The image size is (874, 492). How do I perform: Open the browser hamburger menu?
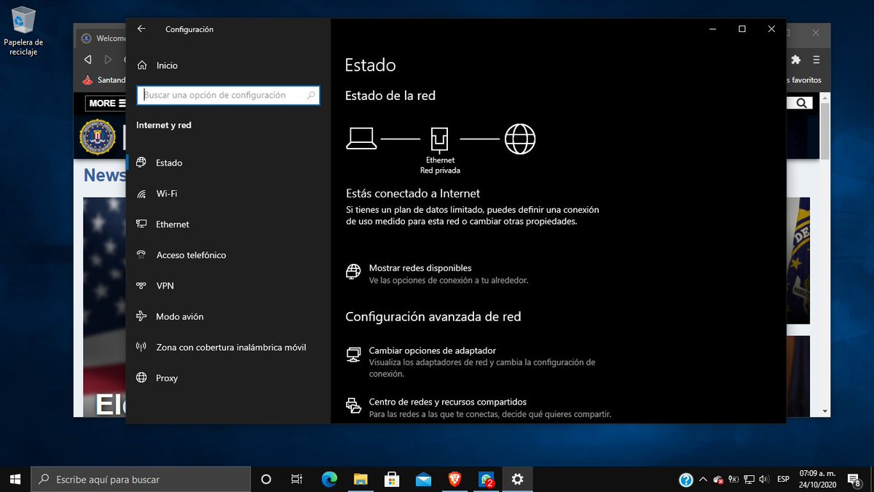point(816,60)
